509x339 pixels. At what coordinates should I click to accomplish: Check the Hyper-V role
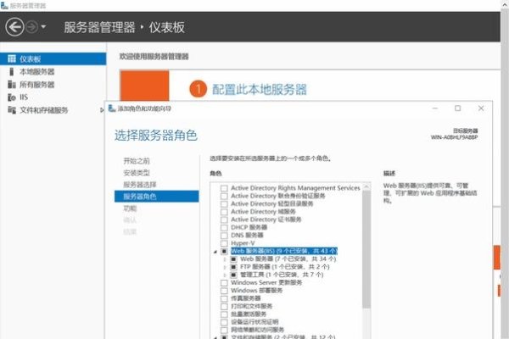point(224,243)
